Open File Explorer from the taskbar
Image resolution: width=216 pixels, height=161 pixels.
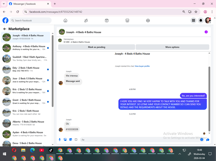click(23, 150)
